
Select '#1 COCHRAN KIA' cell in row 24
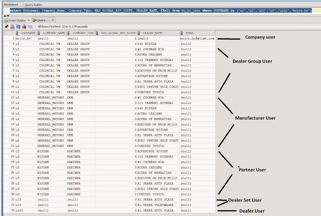(x=158, y=162)
